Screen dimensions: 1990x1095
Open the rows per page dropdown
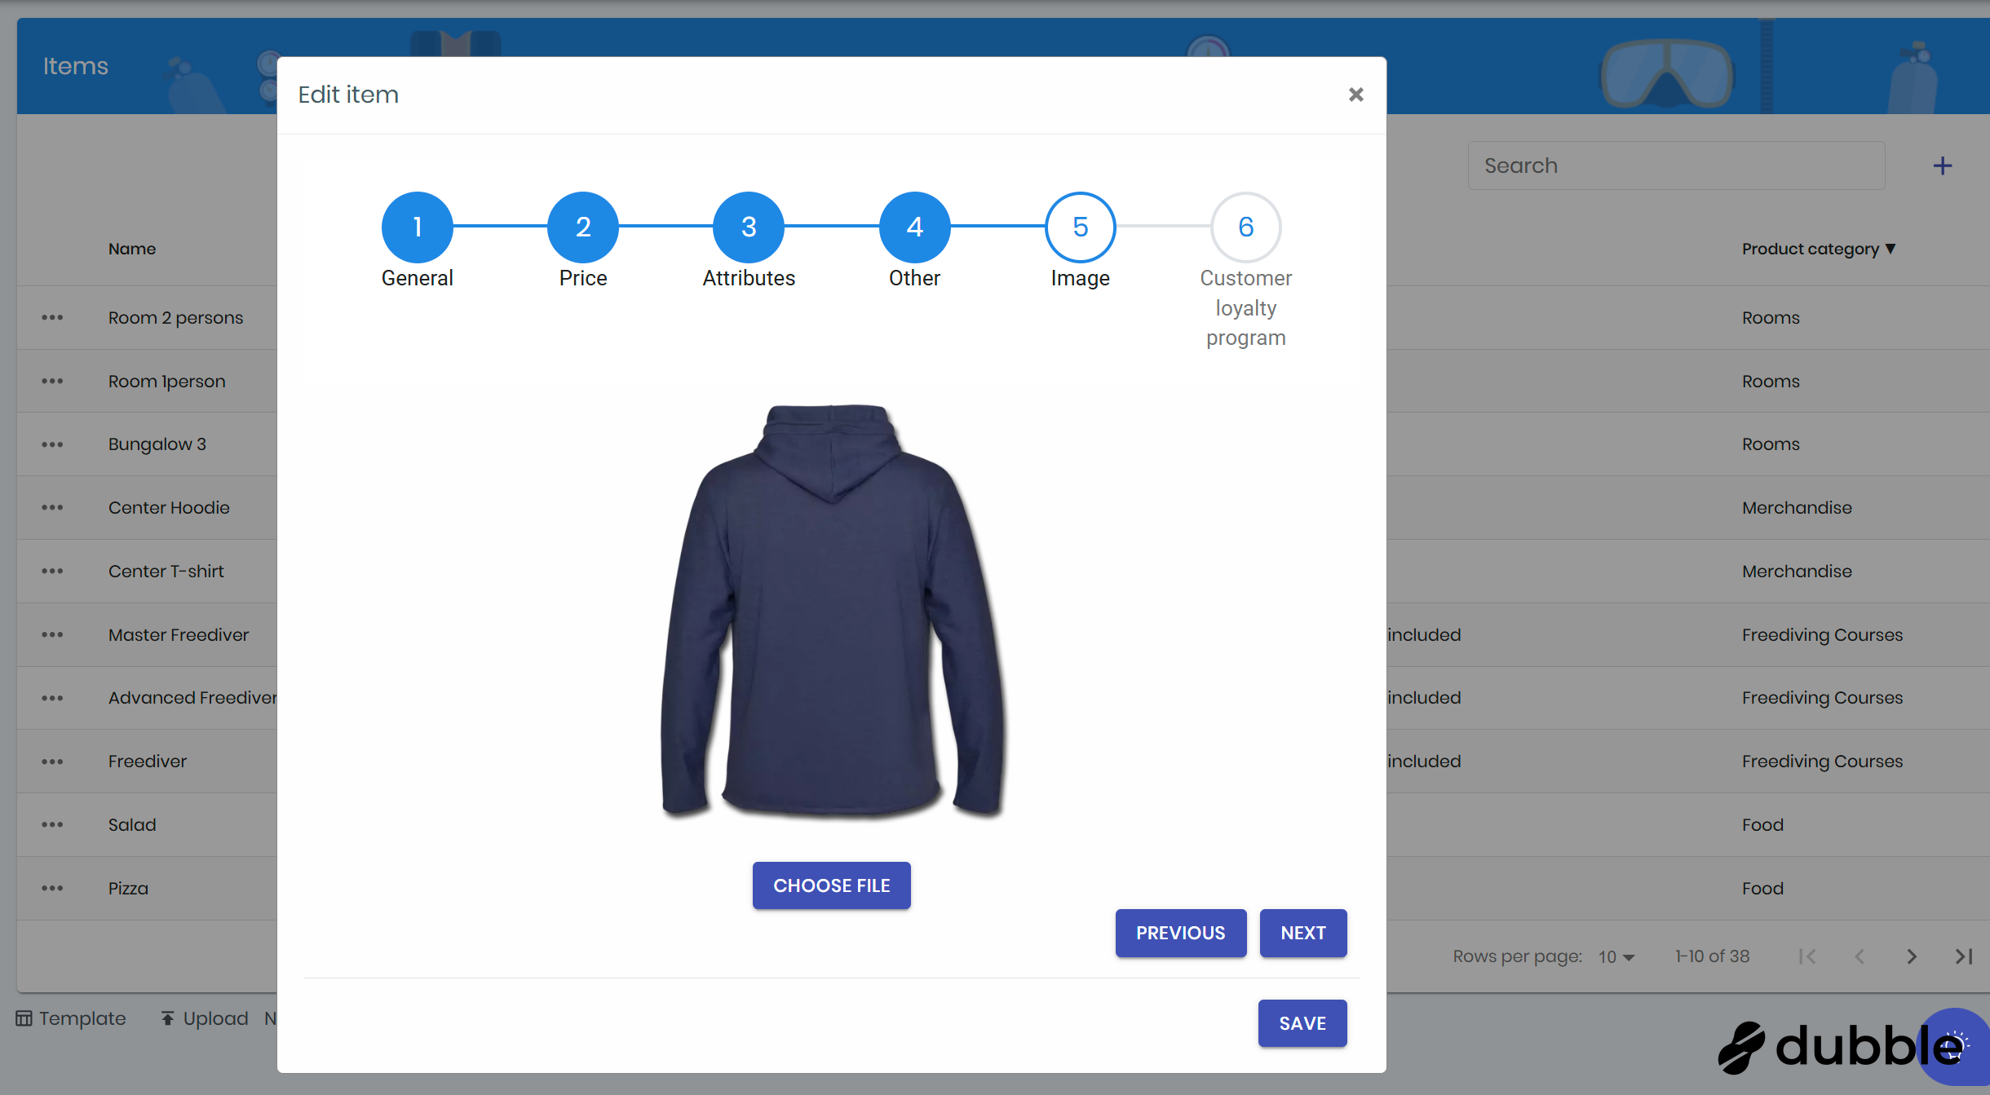(x=1616, y=956)
